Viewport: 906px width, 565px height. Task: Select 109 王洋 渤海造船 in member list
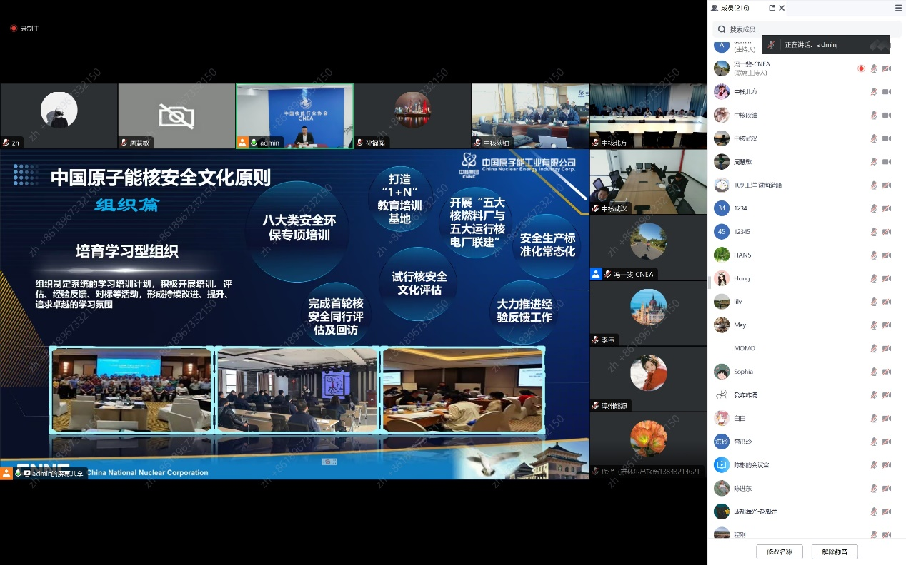tap(757, 185)
